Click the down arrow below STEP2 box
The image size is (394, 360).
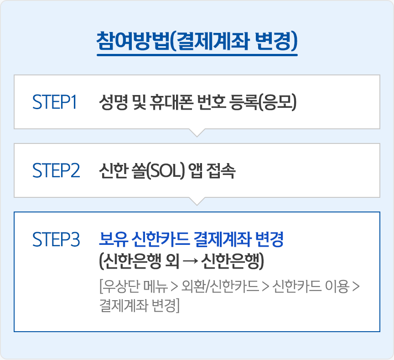(197, 201)
